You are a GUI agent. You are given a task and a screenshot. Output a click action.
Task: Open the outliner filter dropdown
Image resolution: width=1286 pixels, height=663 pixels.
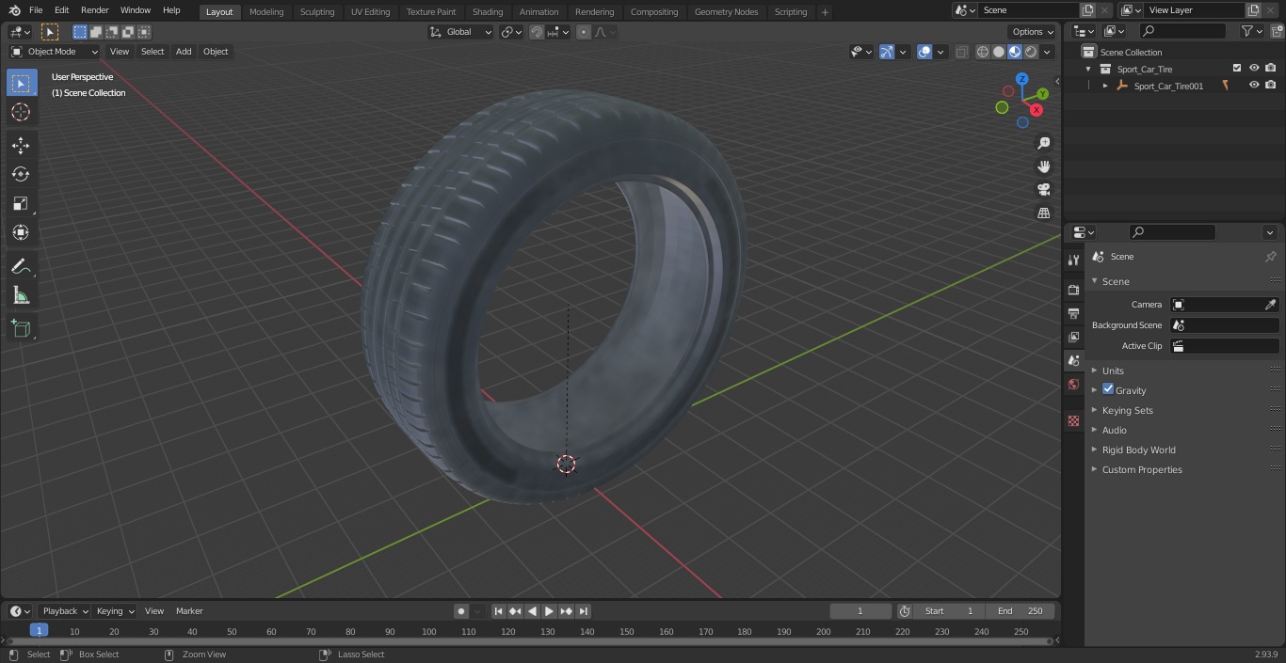click(x=1251, y=31)
